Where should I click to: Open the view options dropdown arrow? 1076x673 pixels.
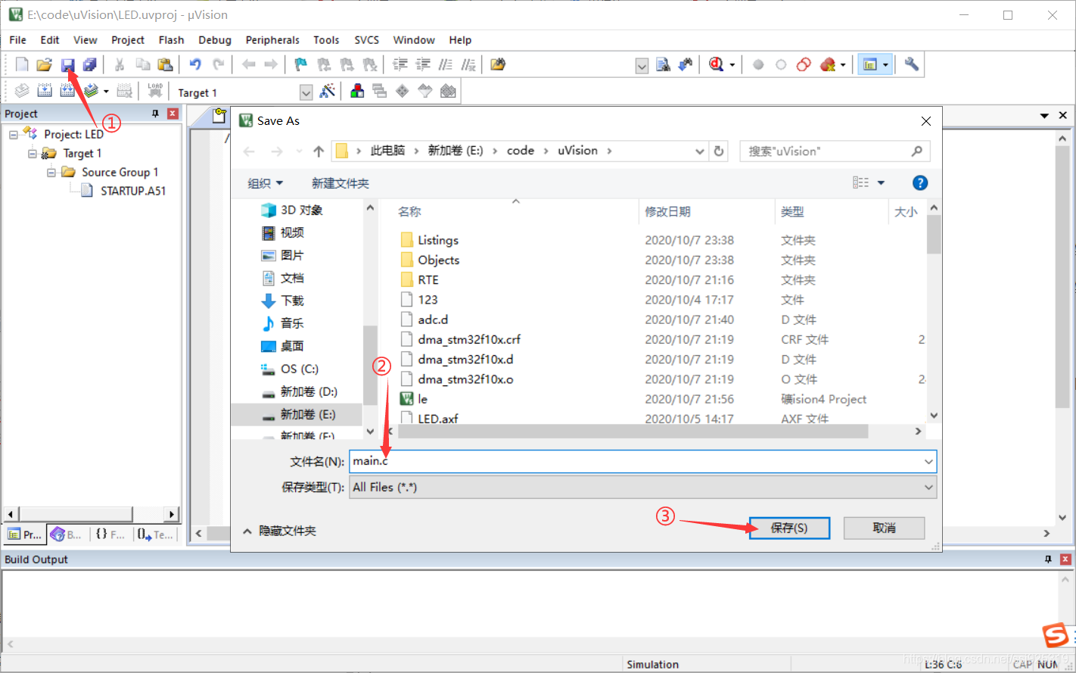[881, 183]
